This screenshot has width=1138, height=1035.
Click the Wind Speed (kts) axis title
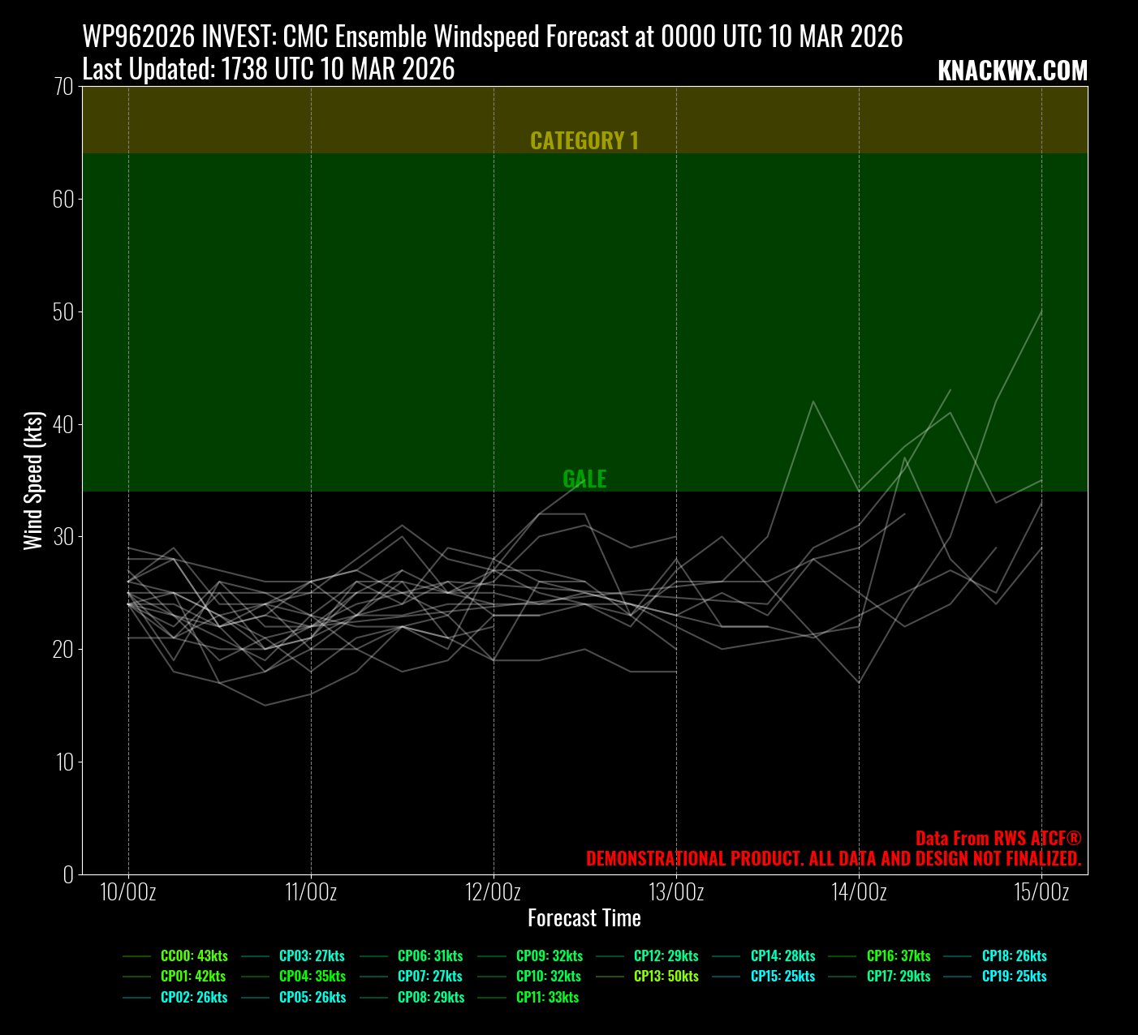[x=33, y=481]
